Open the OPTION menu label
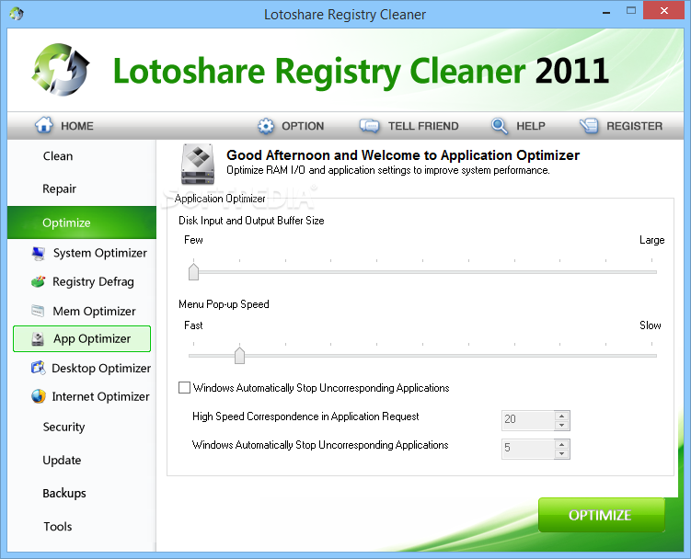This screenshot has height=559, width=691. 303,126
